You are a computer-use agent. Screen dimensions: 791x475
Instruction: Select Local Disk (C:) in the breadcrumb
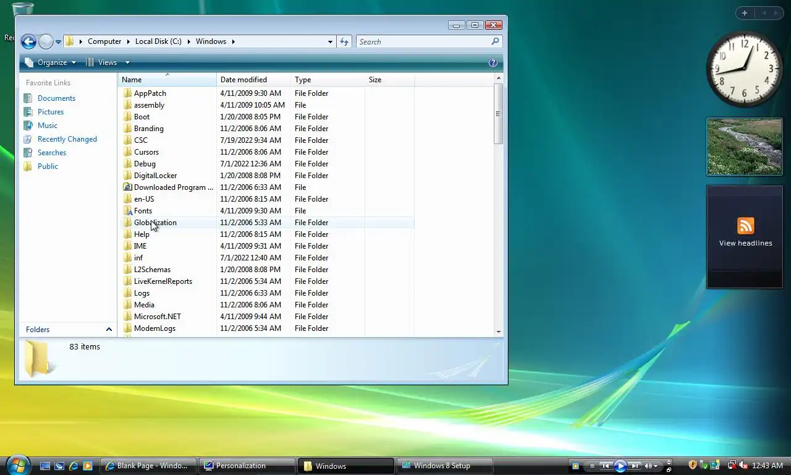point(158,41)
